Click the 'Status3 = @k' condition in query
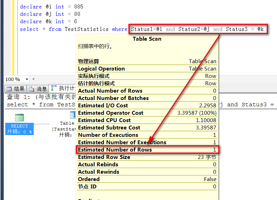This screenshot has height=200, width=277. 244,29
